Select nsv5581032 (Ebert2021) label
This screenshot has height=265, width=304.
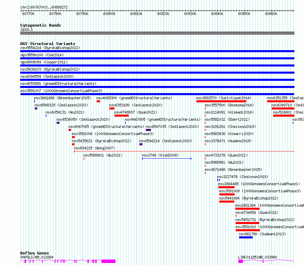point(227,119)
